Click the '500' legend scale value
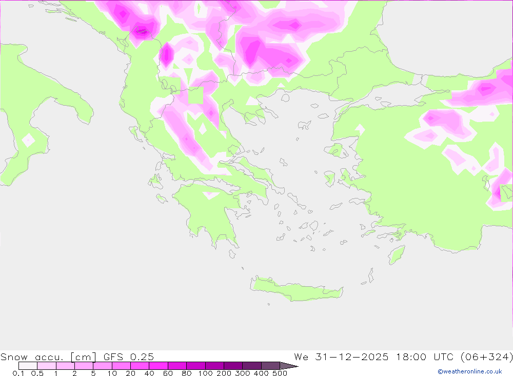Image resolution: width=513 pixels, height=376 pixels. pos(280,373)
